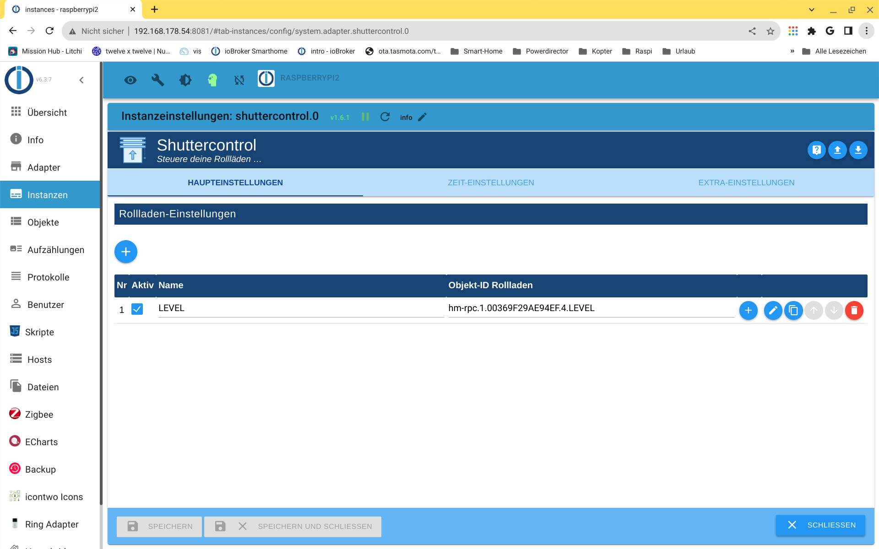The image size is (879, 549).
Task: Open Info in sidebar
Action: click(x=50, y=140)
